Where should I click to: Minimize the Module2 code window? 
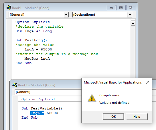point(111,8)
